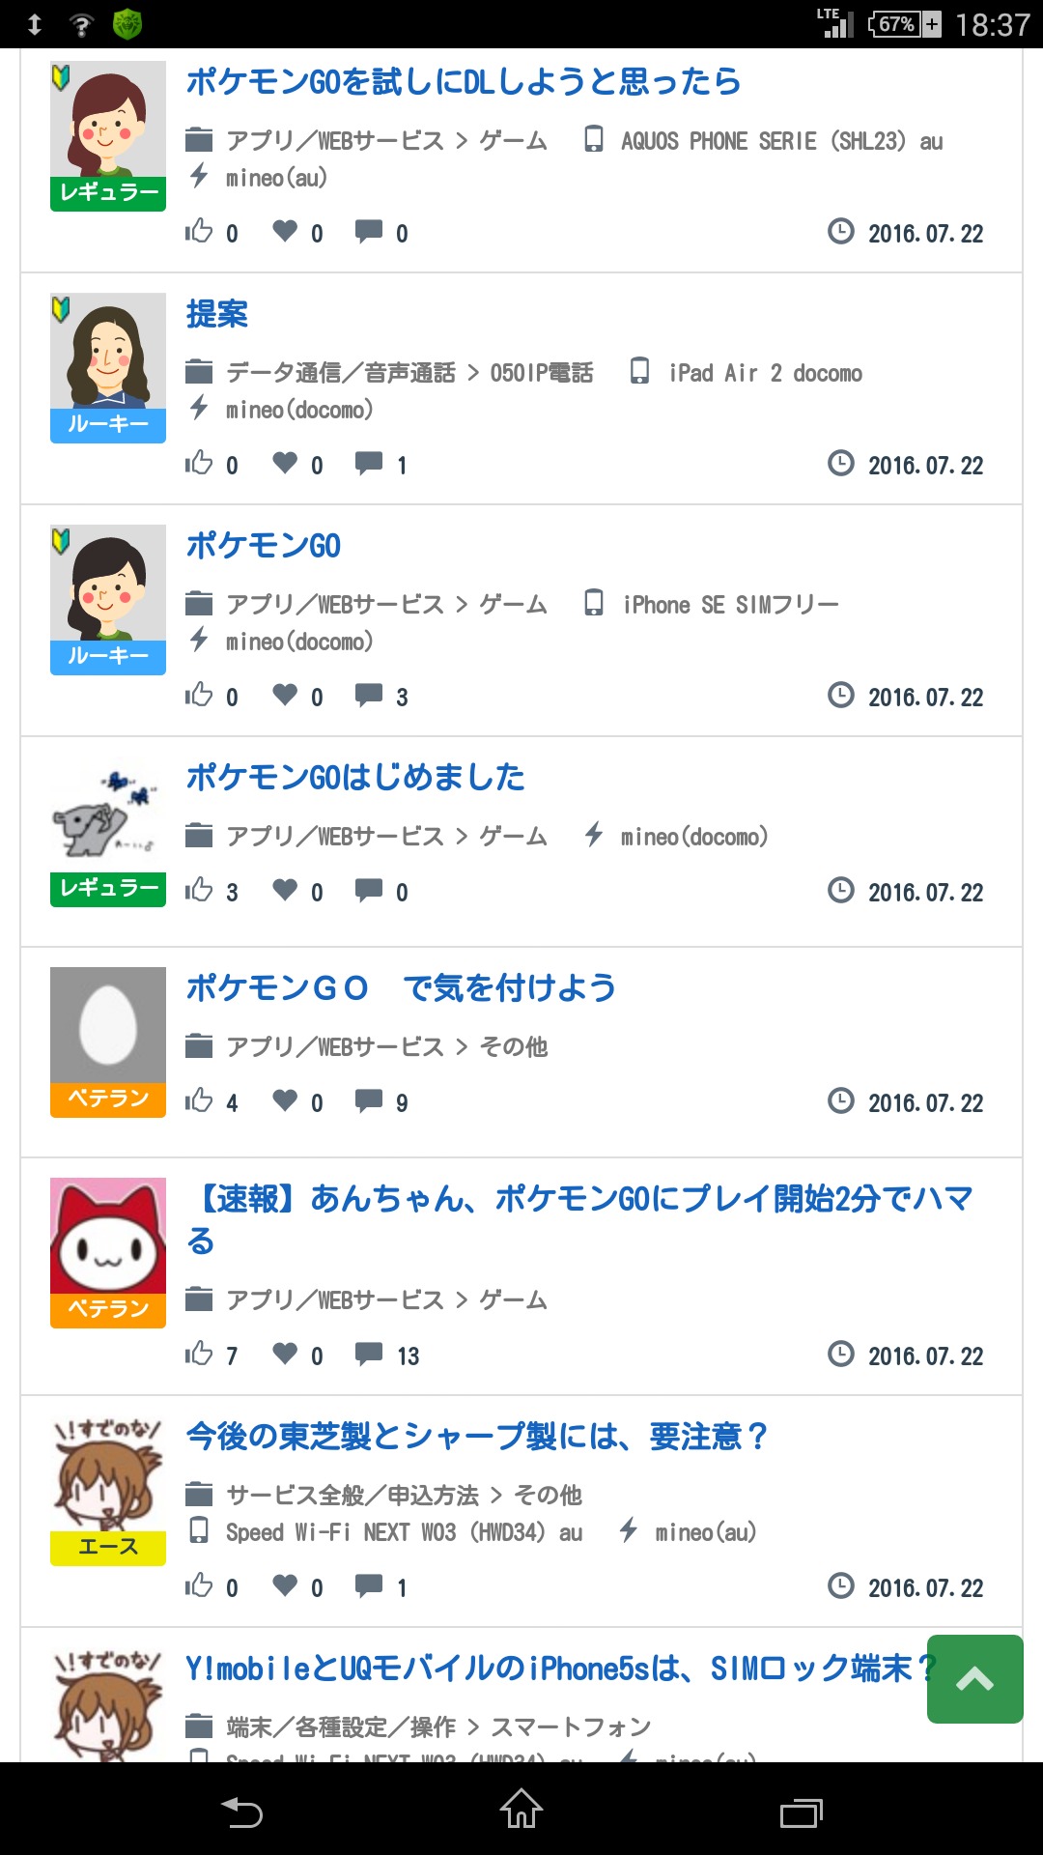Tap the thumbs-up icon on the 提案 post
Image resolution: width=1043 pixels, height=1855 pixels.
199,463
